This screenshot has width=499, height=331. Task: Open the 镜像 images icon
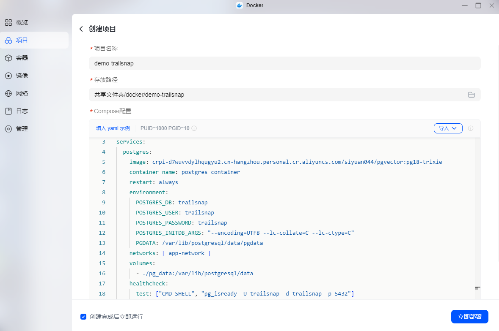8,76
